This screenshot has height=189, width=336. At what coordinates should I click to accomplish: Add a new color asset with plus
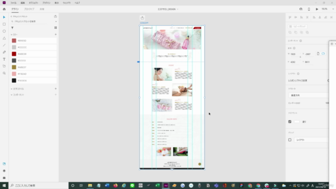click(56, 34)
